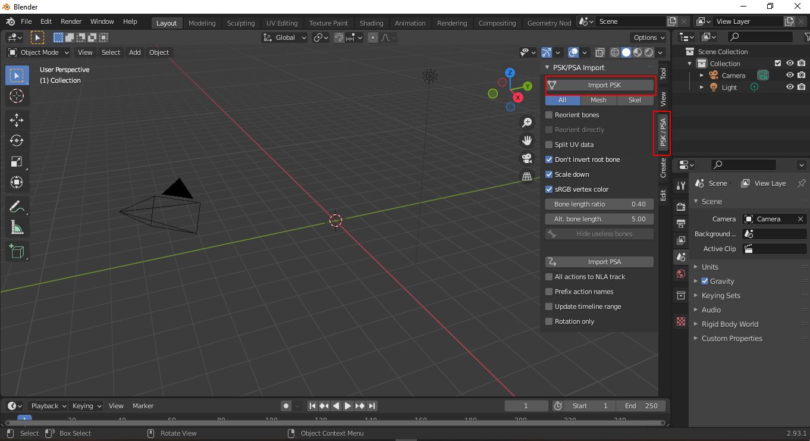The height and width of the screenshot is (441, 810).
Task: Select the Transform tool
Action: (17, 182)
